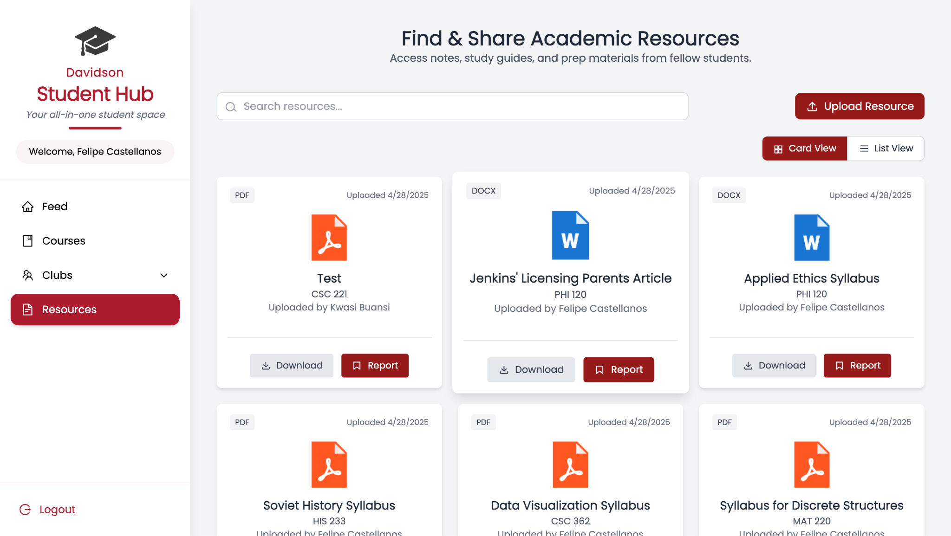Click the DOCX badge on Jenkins' article card
This screenshot has height=536, width=951.
click(x=483, y=191)
